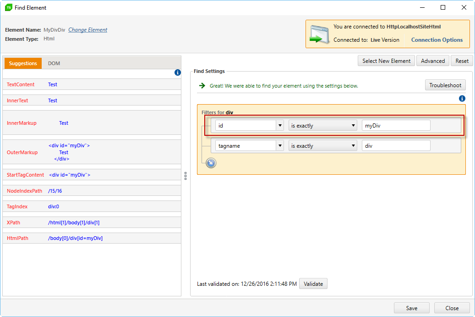Select the NodeIndexPath /15/16 row

pos(92,191)
